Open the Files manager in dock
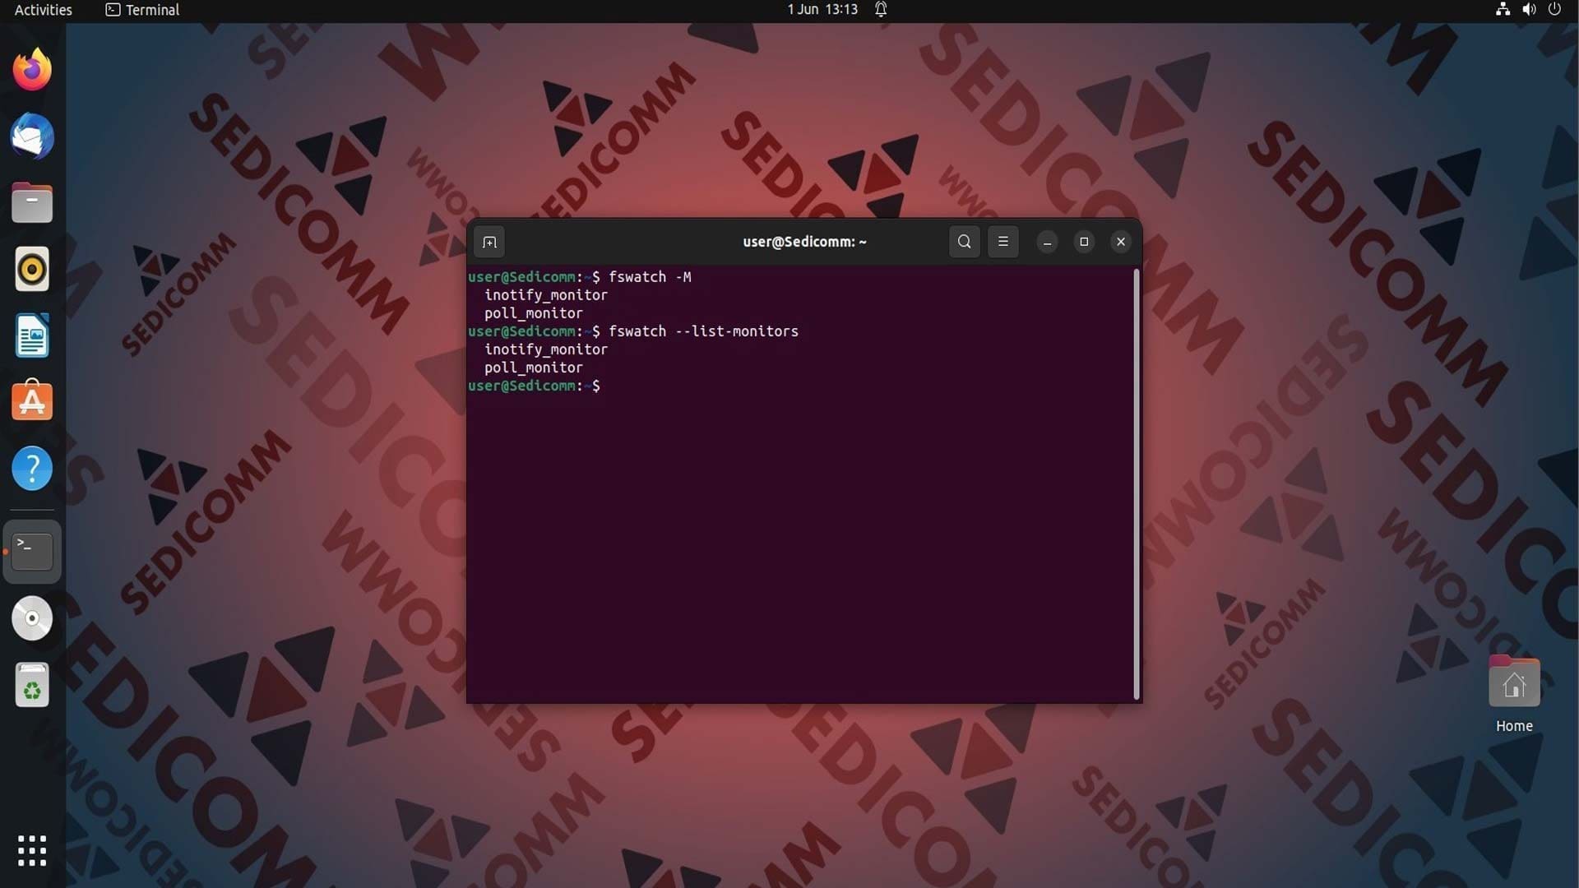1579x888 pixels. pos(32,203)
